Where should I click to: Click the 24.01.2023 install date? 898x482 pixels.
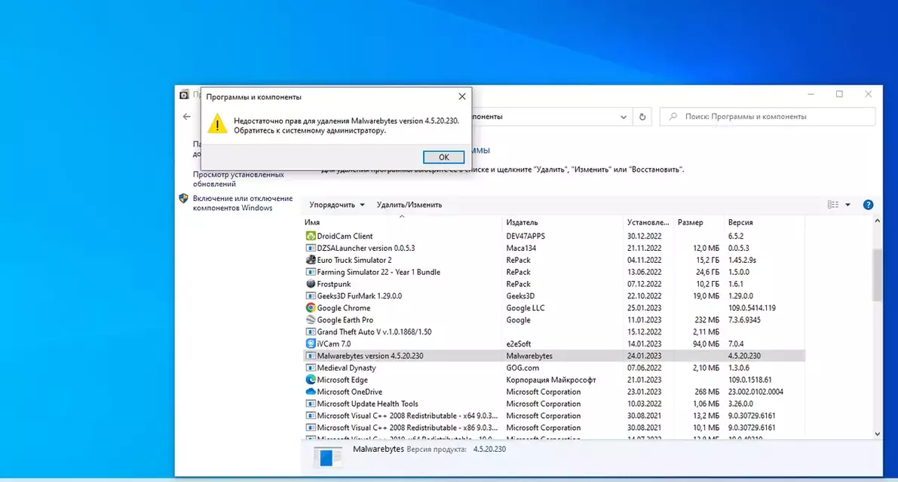(644, 355)
